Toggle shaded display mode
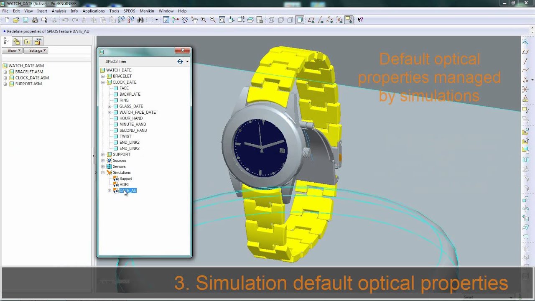This screenshot has height=301, width=535. (x=300, y=20)
